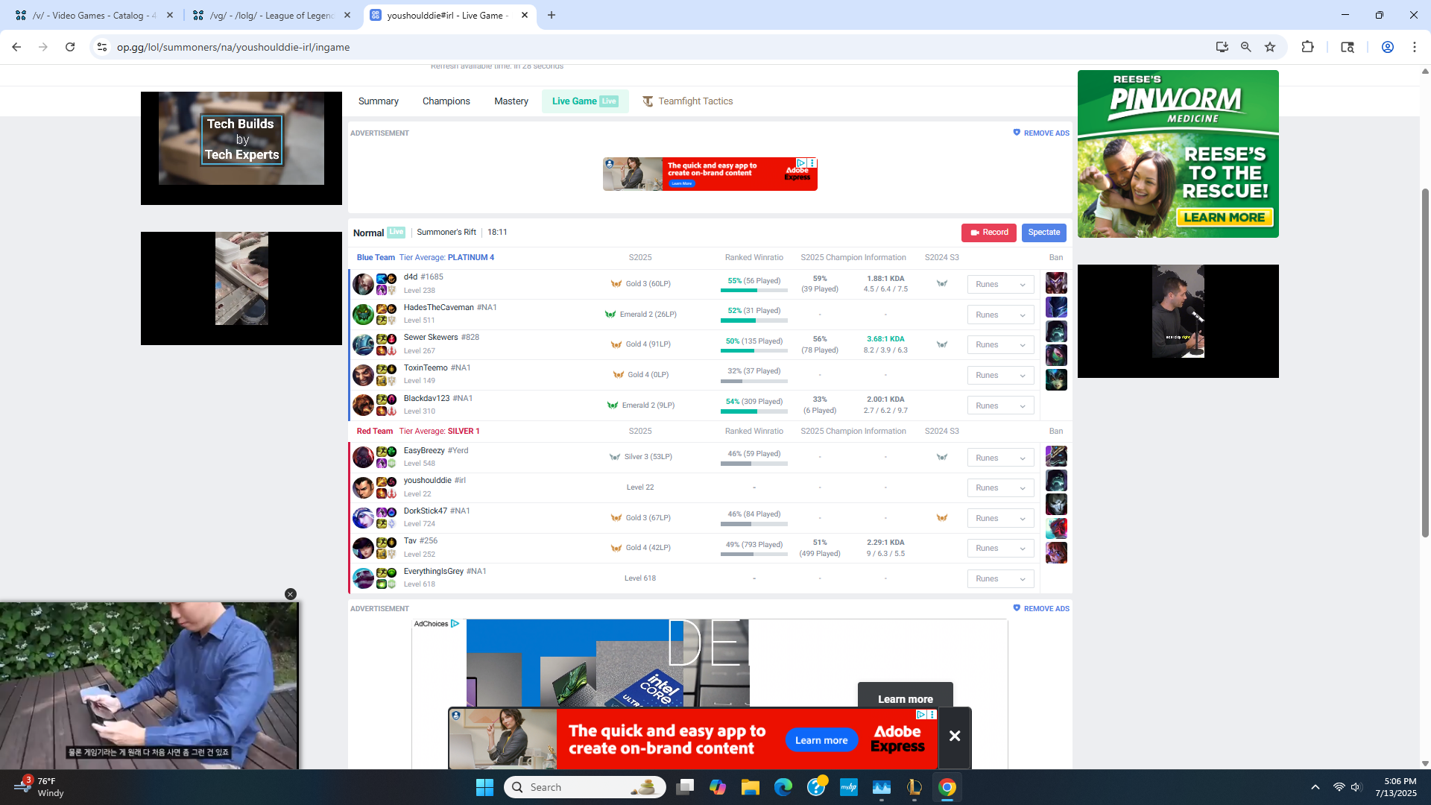Expand the Runs dropdown for ToxinTeemo

pyautogui.click(x=1000, y=376)
